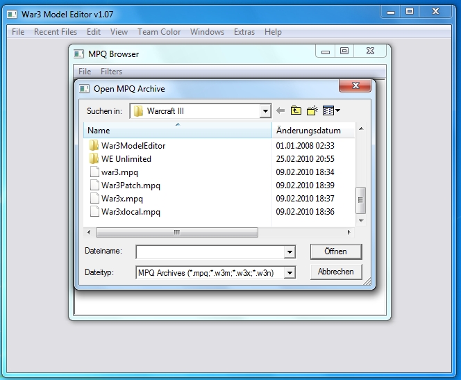This screenshot has height=380, width=461.
Task: Select the War3xlocal.mpq file name
Action: tap(131, 212)
